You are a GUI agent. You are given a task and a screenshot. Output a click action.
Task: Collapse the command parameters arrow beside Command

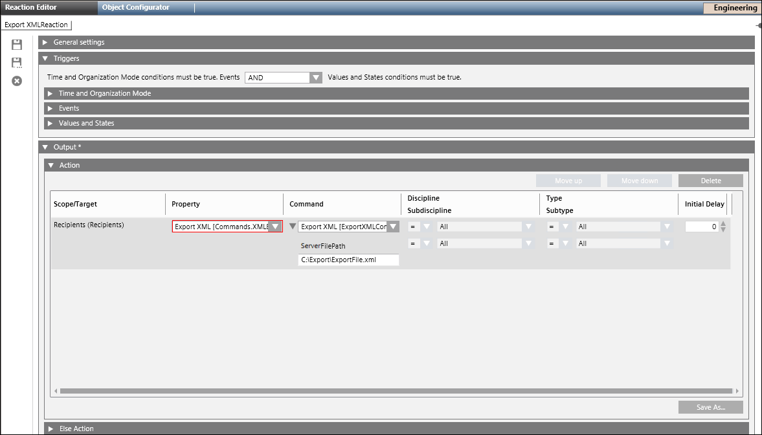[292, 227]
